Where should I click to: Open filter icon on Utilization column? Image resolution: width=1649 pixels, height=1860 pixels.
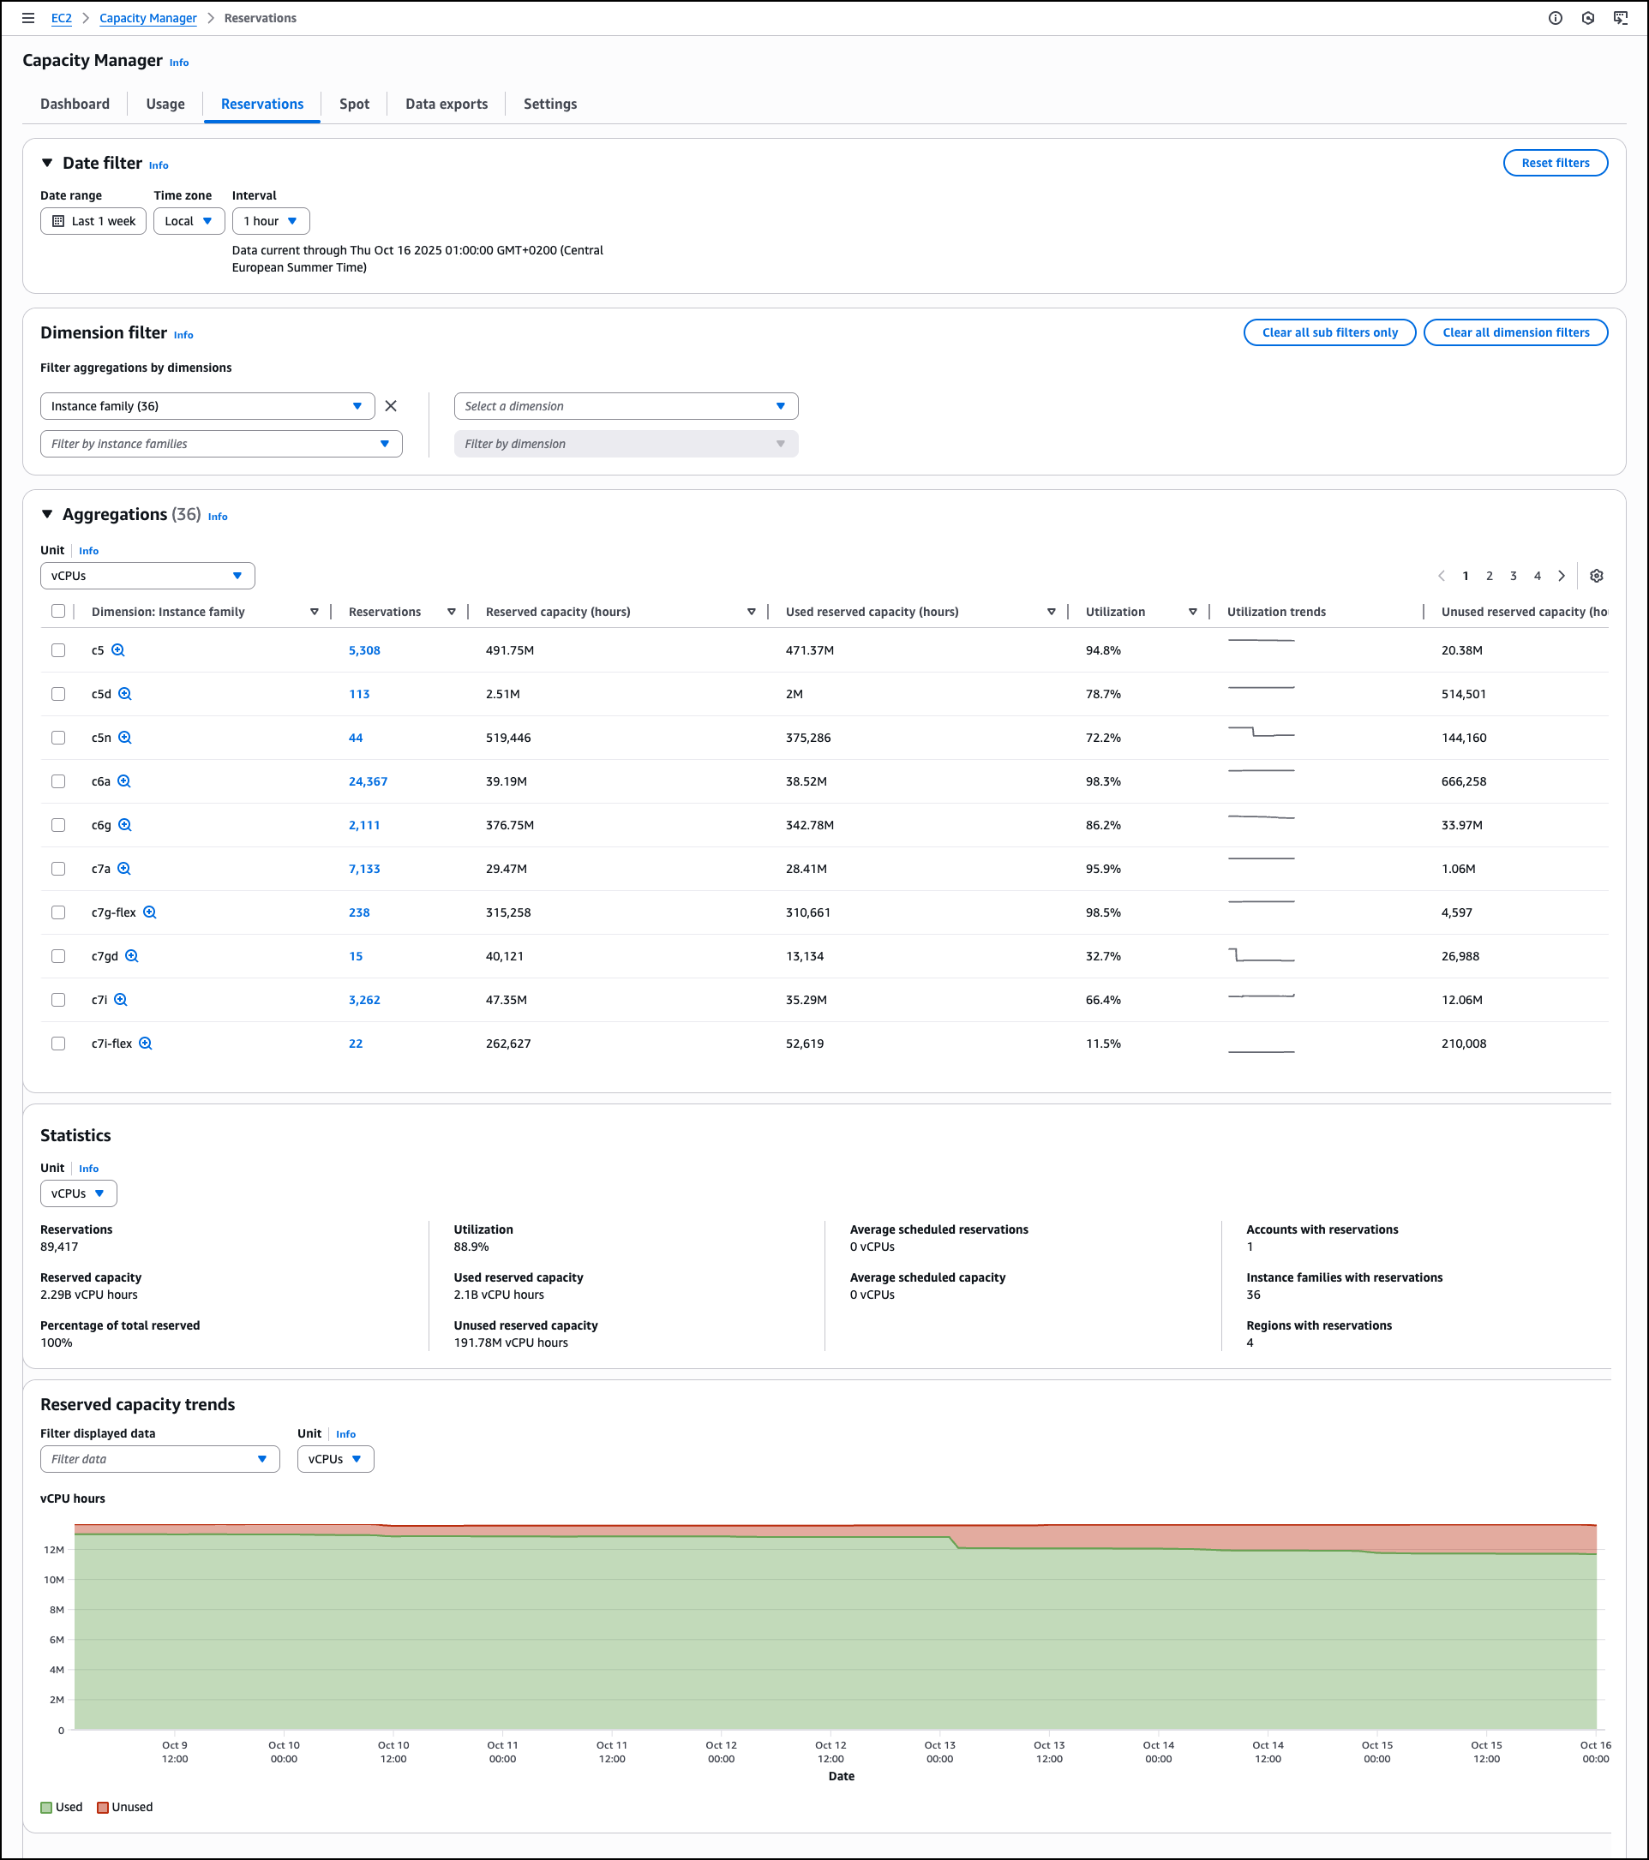[x=1193, y=612]
